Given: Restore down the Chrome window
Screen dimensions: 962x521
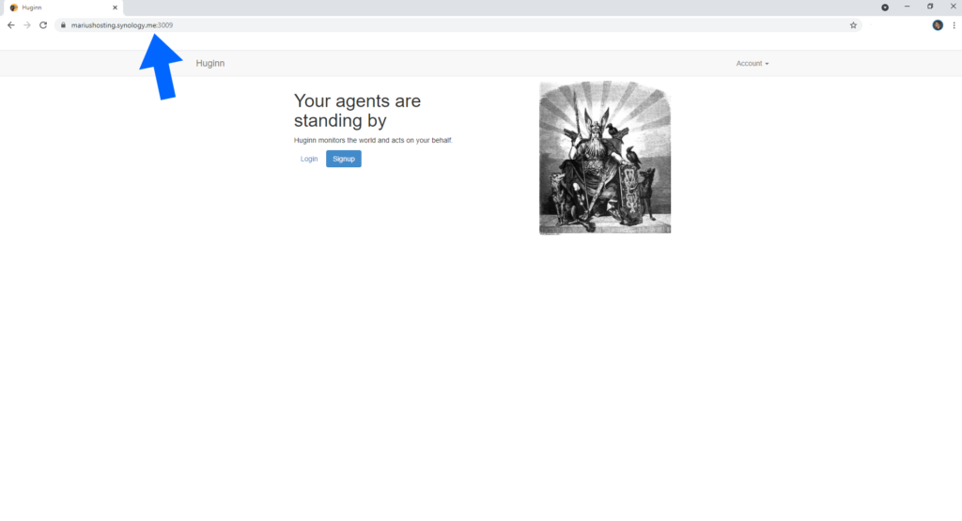Looking at the screenshot, I should (930, 7).
